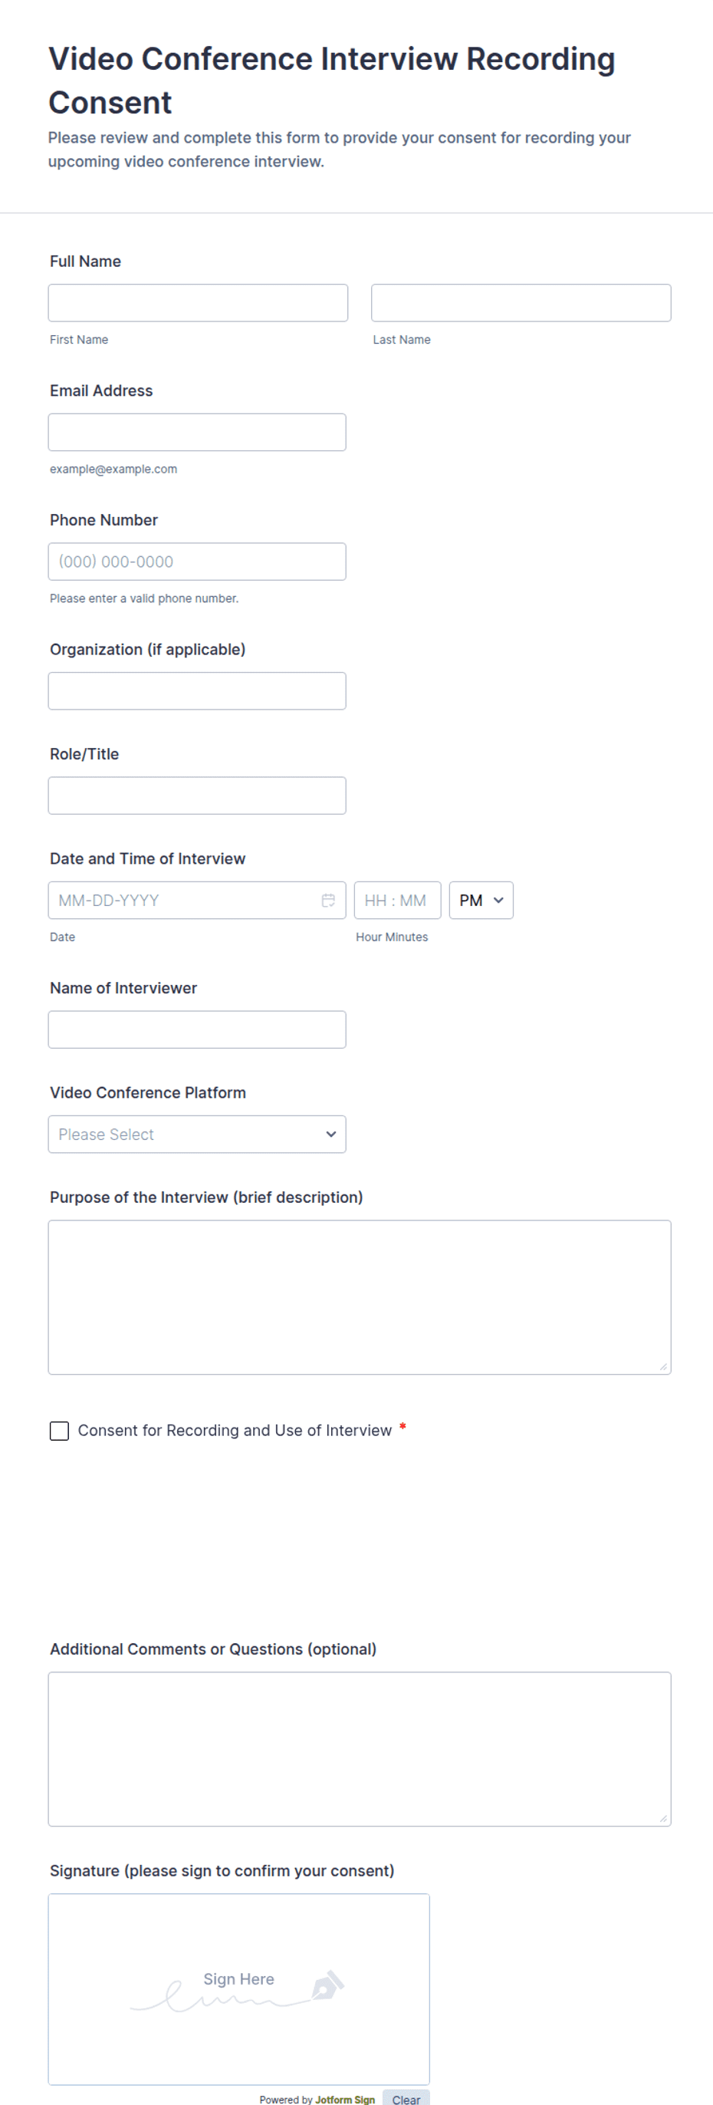Click the resize handle of the Purpose textarea

[663, 1366]
